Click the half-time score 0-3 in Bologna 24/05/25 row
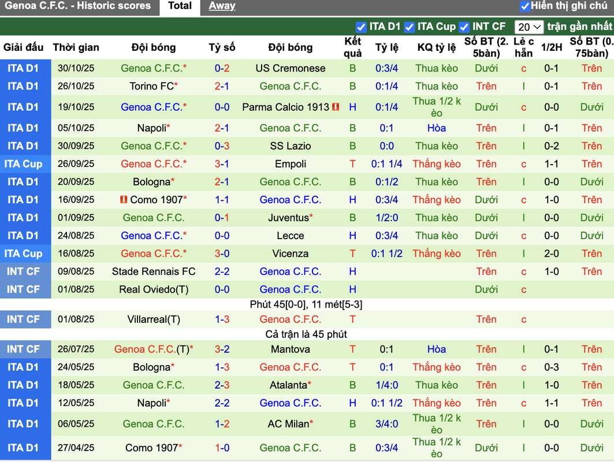Viewport: 614px width, 462px height. pos(552,367)
